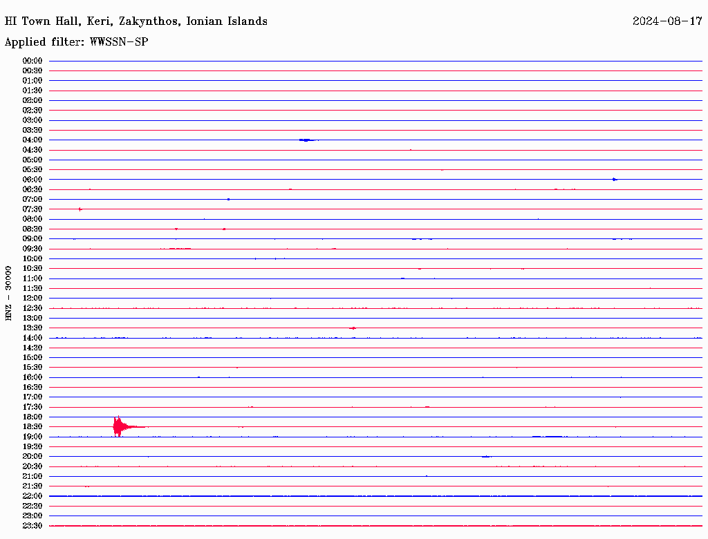The width and height of the screenshot is (708, 539).
Task: Click the 10:30 time label
Action: [x=32, y=269]
